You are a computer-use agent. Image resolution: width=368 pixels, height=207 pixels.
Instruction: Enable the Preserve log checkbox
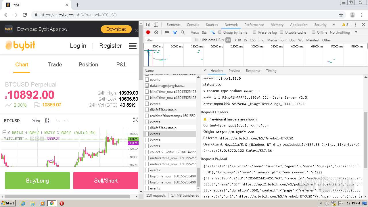255,32
